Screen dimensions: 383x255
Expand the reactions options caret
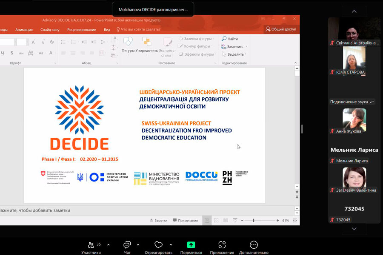click(171, 244)
